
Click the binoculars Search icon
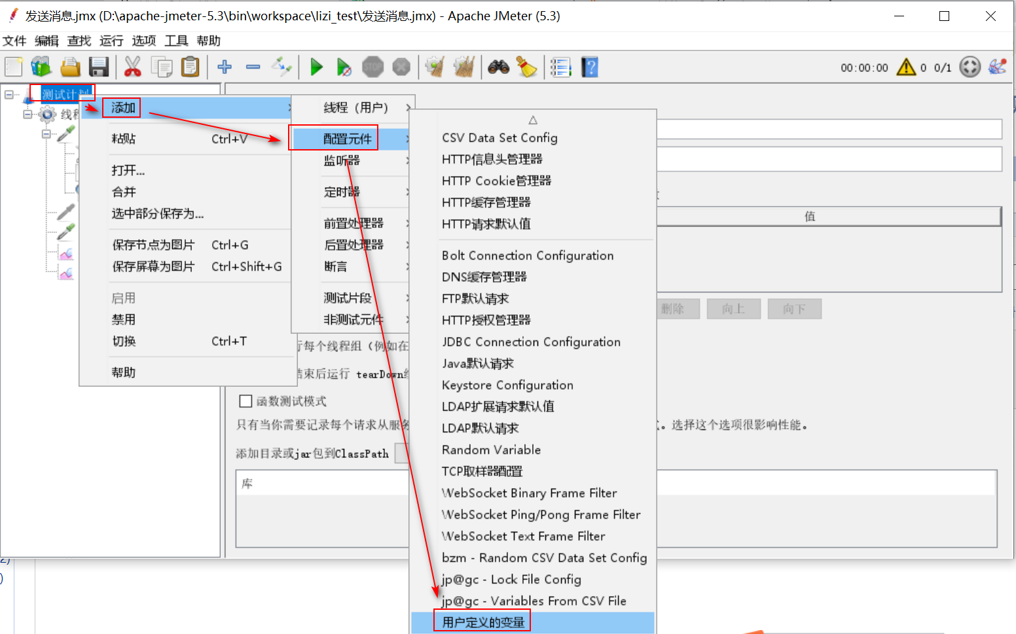click(x=498, y=67)
